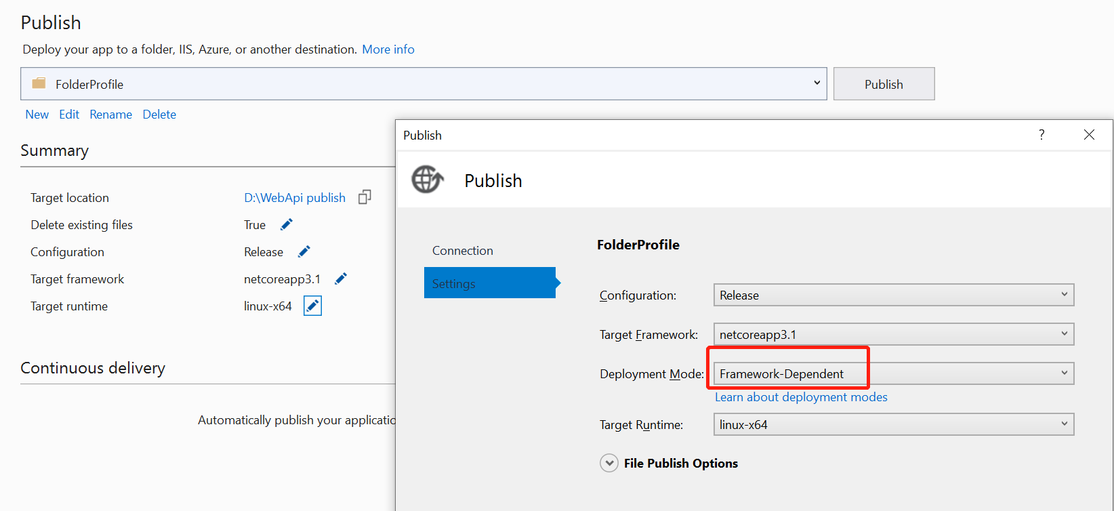Viewport: 1114px width, 511px height.
Task: Open the Target Runtime linux-x64 dropdown
Action: pos(894,424)
